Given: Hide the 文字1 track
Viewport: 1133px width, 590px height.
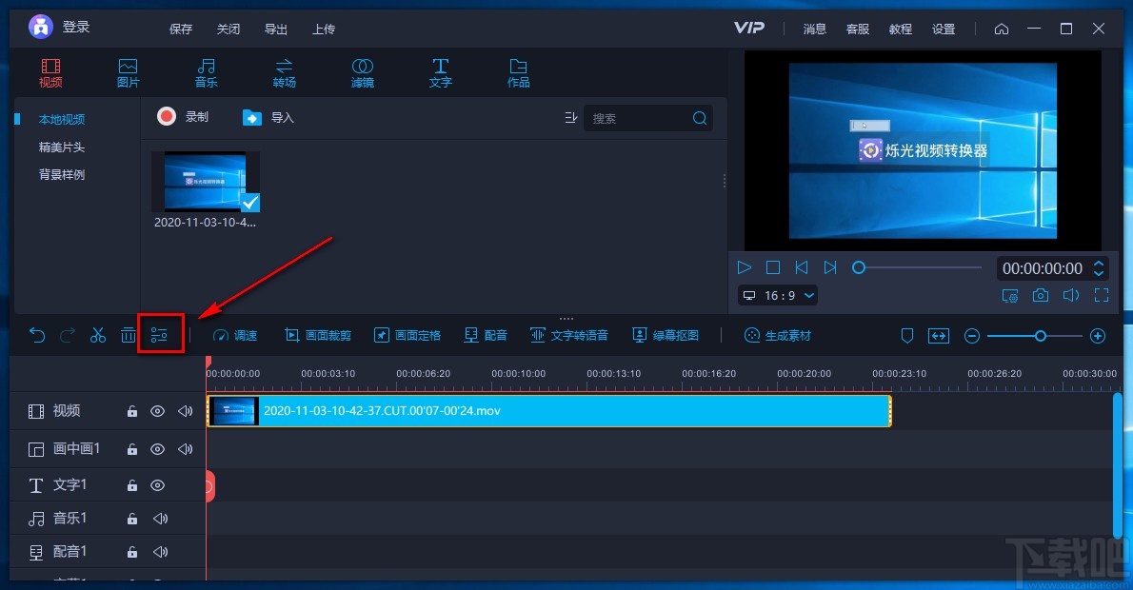Looking at the screenshot, I should [x=157, y=485].
